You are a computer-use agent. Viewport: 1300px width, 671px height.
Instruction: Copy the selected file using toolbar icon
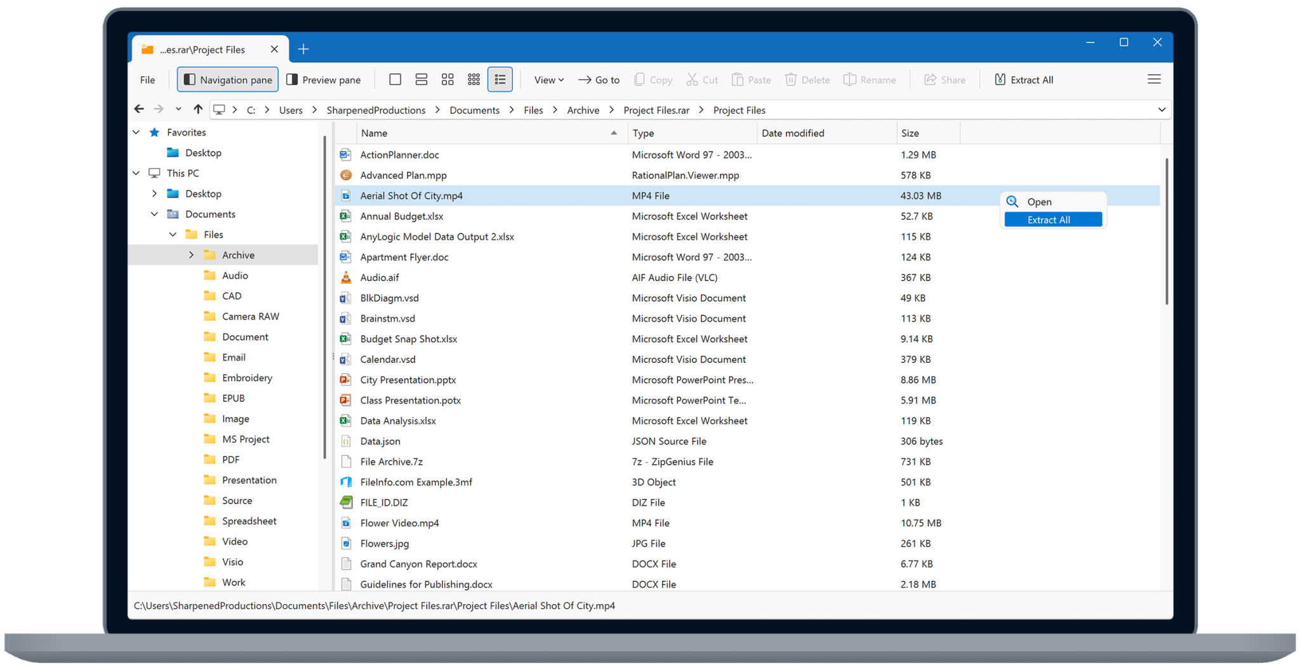click(653, 79)
